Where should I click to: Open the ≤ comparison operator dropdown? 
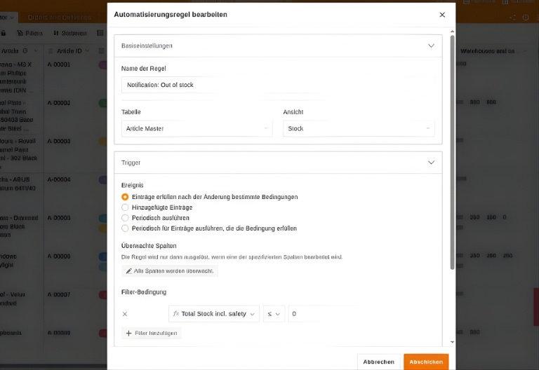coord(273,314)
